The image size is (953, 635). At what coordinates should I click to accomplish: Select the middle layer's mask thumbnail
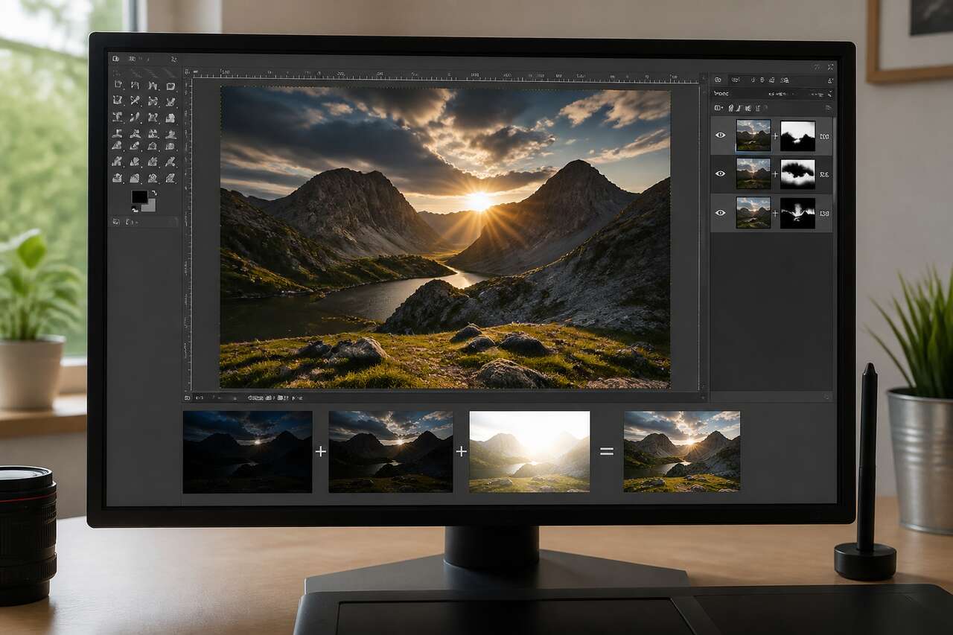pyautogui.click(x=797, y=173)
